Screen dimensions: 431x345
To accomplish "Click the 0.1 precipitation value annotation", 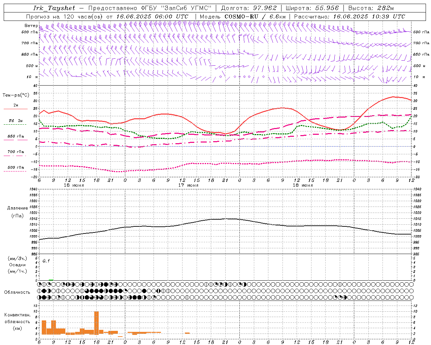I will [46, 261].
